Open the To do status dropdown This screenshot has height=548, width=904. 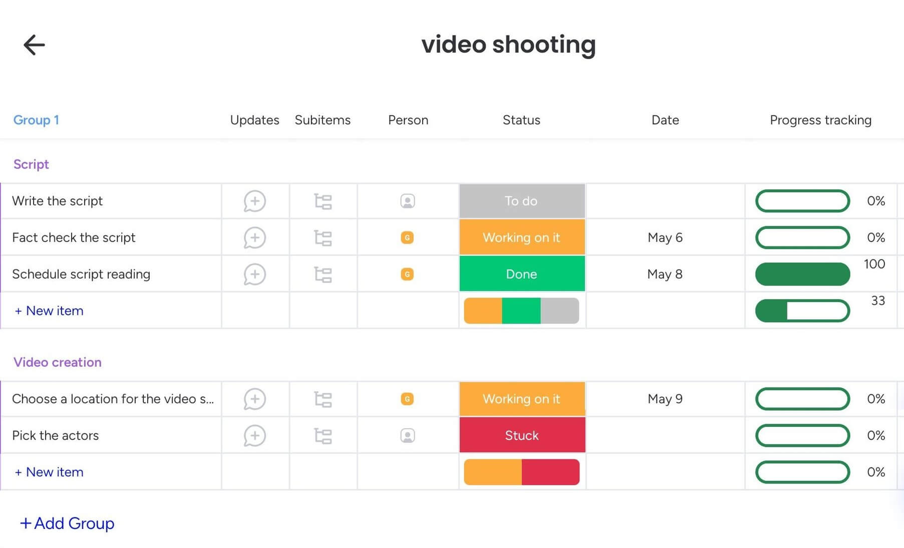click(x=522, y=201)
